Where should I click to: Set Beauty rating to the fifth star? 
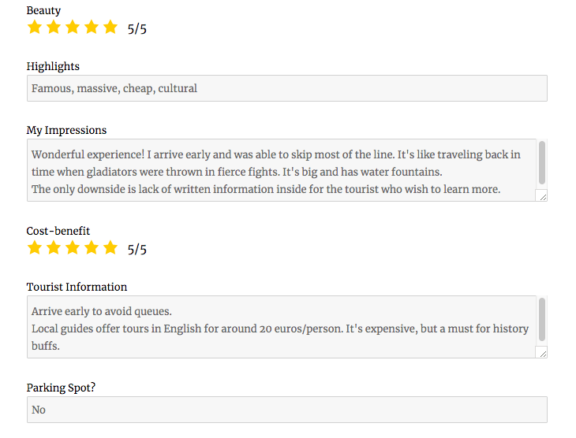[x=110, y=28]
